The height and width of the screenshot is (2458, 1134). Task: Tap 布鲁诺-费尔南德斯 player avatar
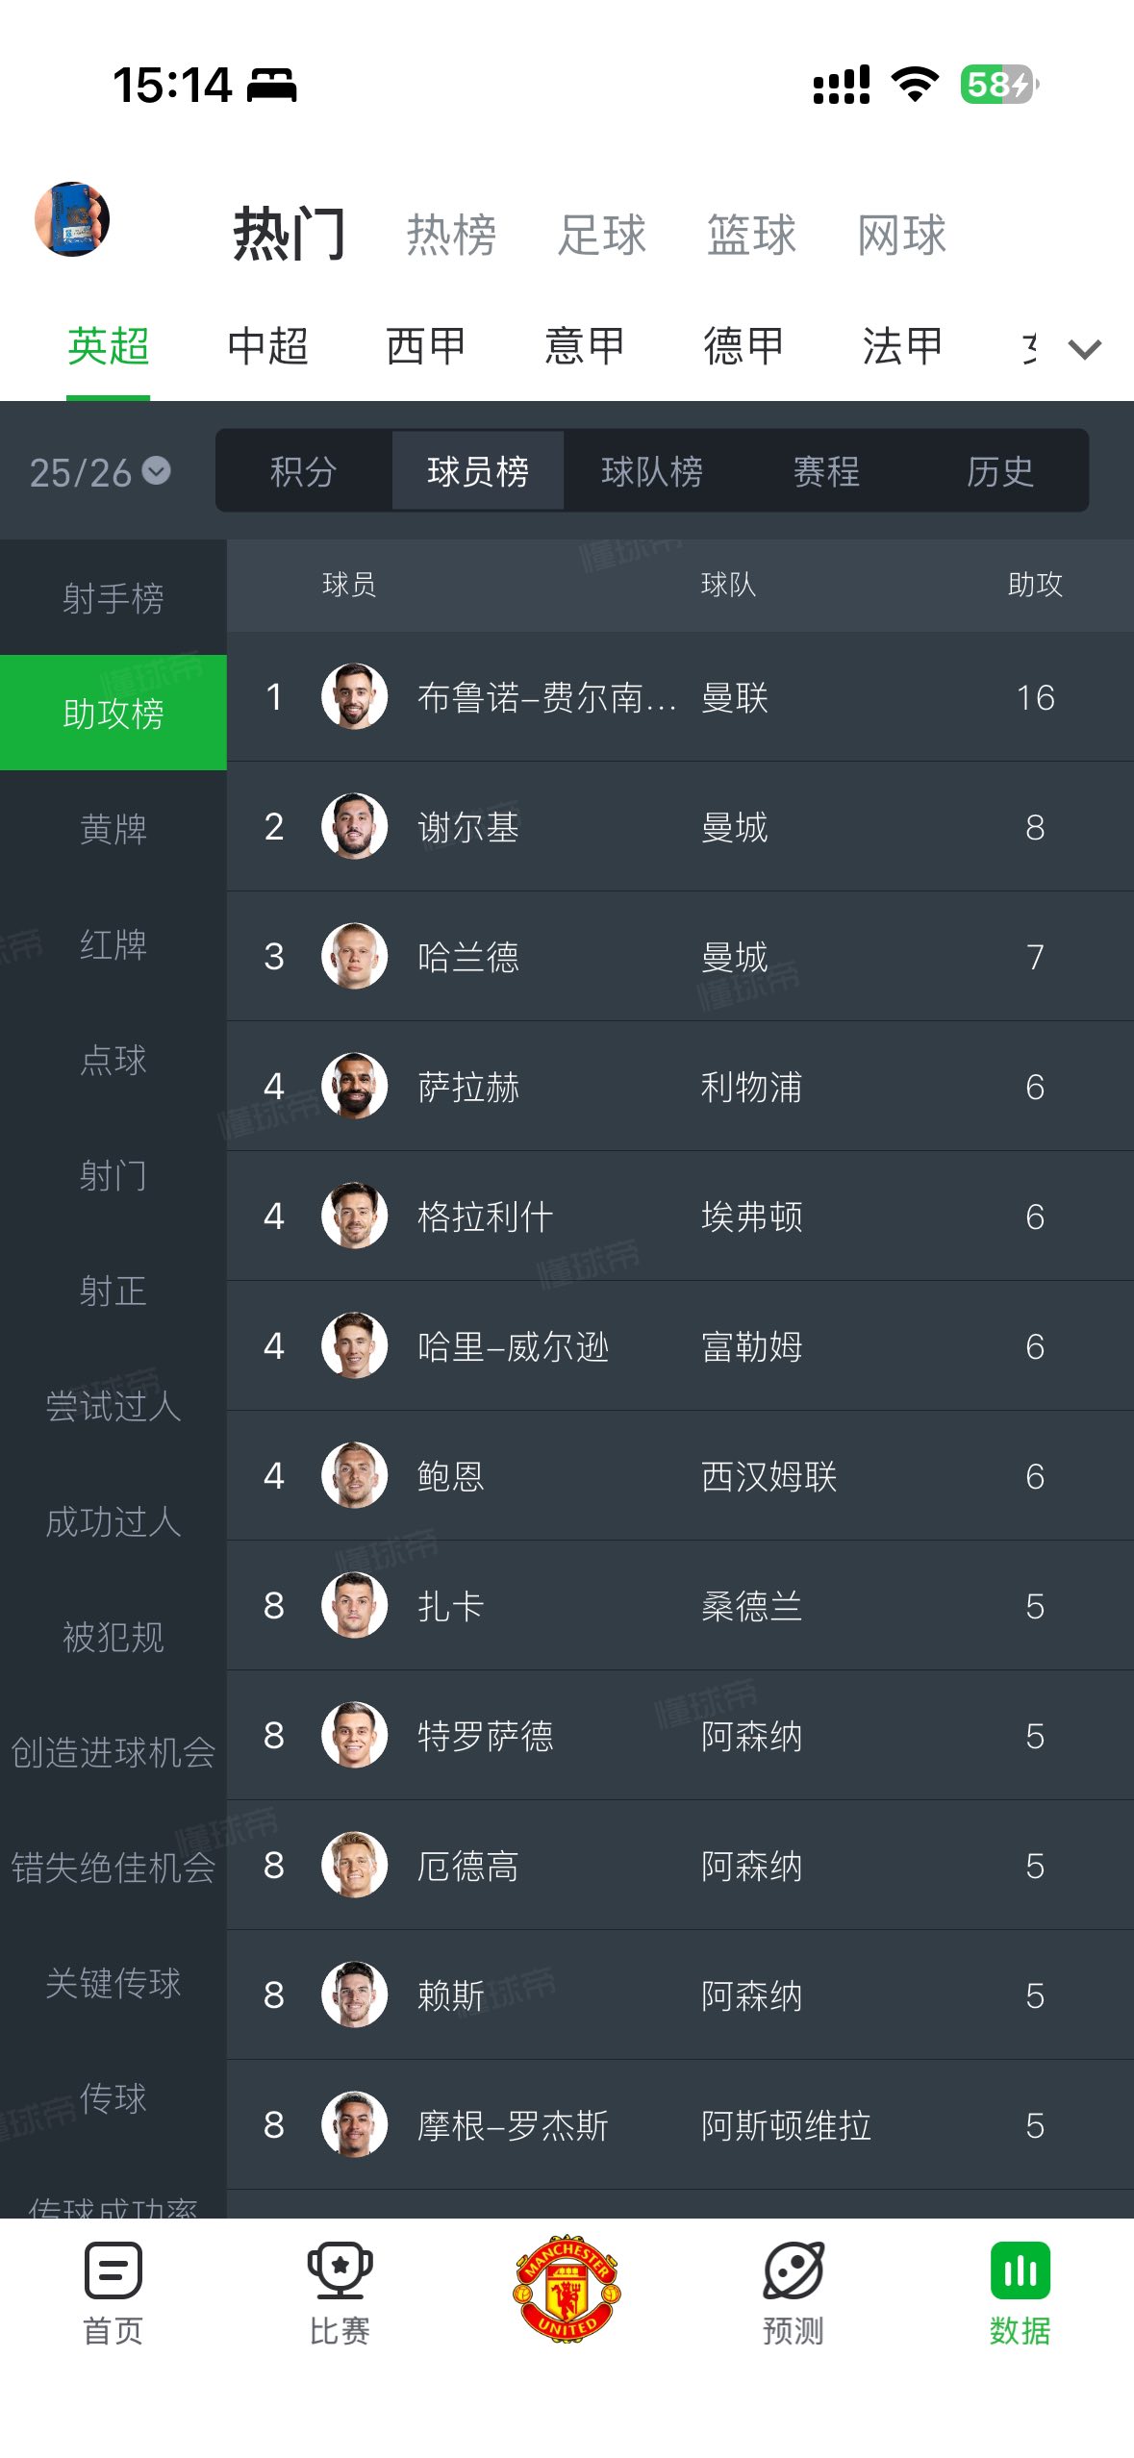click(x=354, y=696)
